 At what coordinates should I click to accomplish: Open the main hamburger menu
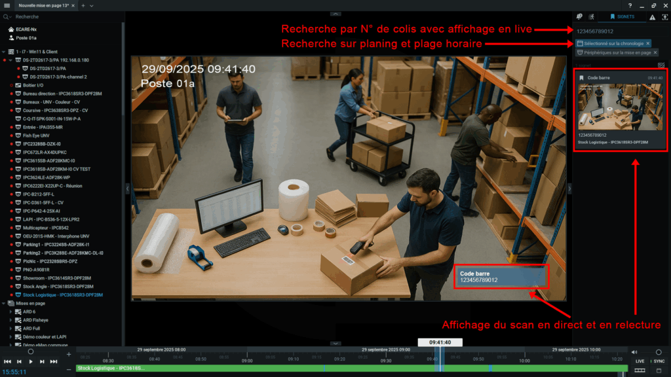coord(7,5)
